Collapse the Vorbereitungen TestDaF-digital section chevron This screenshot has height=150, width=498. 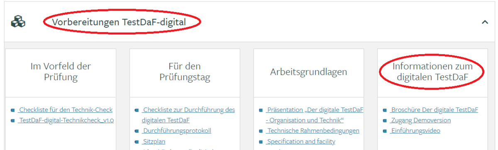[x=485, y=22]
